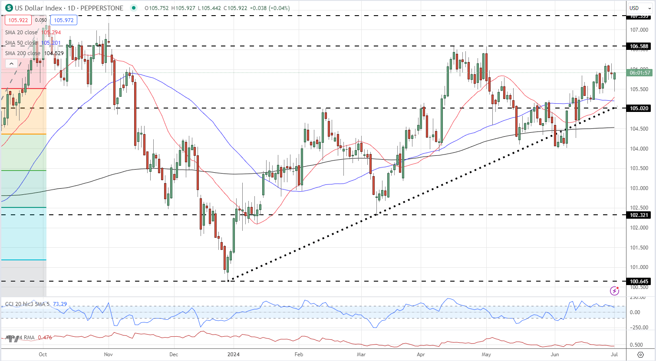Select the SMA 200 close legend
This screenshot has height=361, width=656.
point(23,53)
